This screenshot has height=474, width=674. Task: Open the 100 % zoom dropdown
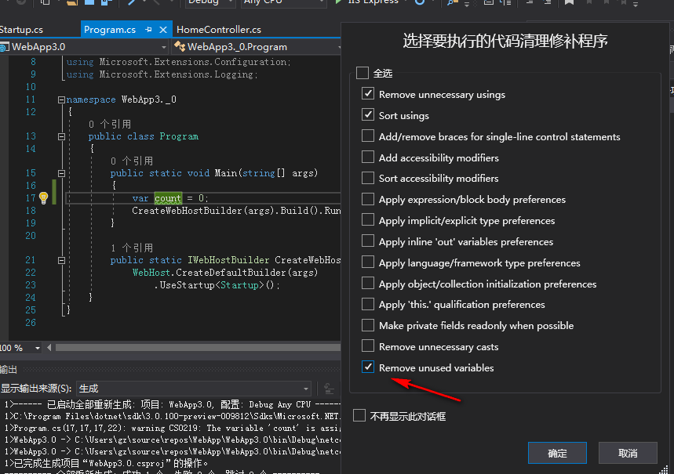(x=38, y=348)
